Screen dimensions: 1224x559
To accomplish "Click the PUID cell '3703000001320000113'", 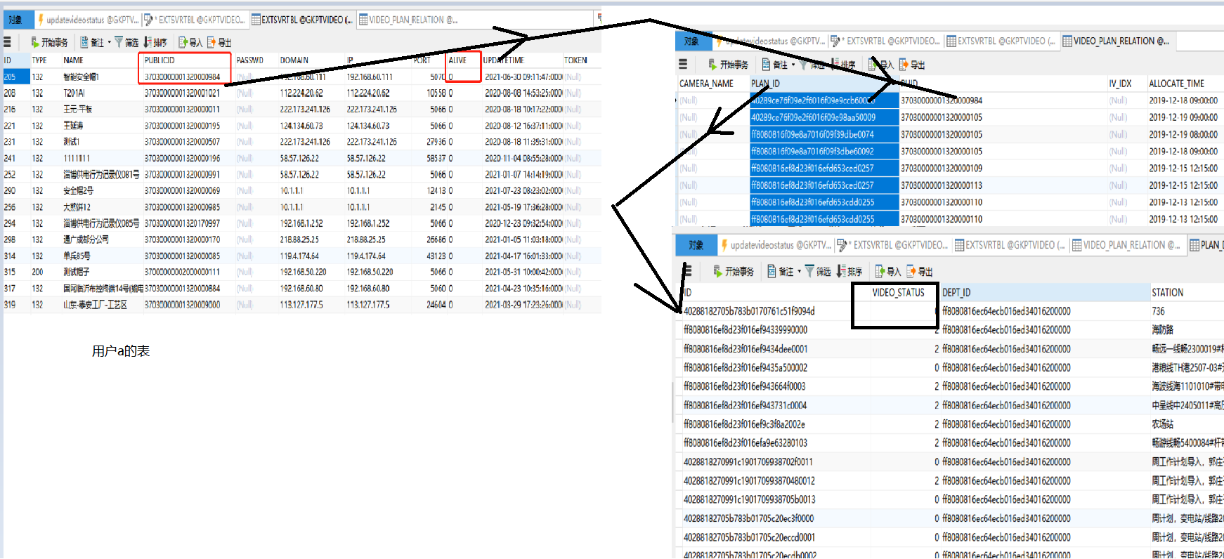I will [942, 185].
